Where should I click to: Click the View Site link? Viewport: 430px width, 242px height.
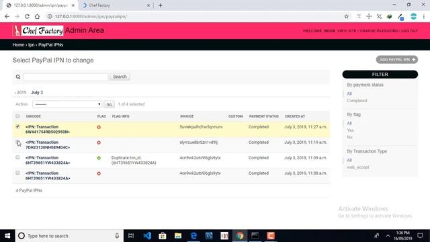pyautogui.click(x=347, y=31)
